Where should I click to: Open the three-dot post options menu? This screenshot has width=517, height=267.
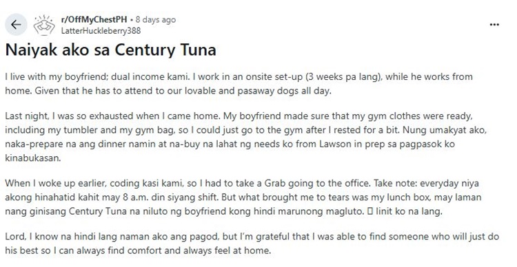[x=494, y=25]
